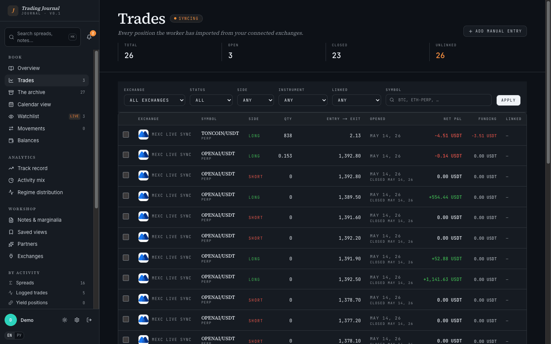Image resolution: width=551 pixels, height=344 pixels.
Task: Open the Side filter dropdown
Action: [x=256, y=100]
